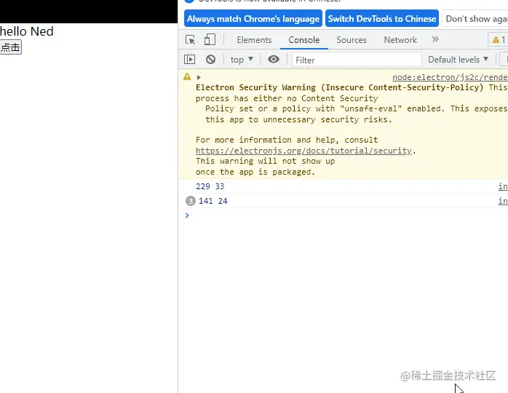Dismiss with the Don't show again button
The width and height of the screenshot is (508, 393).
475,19
